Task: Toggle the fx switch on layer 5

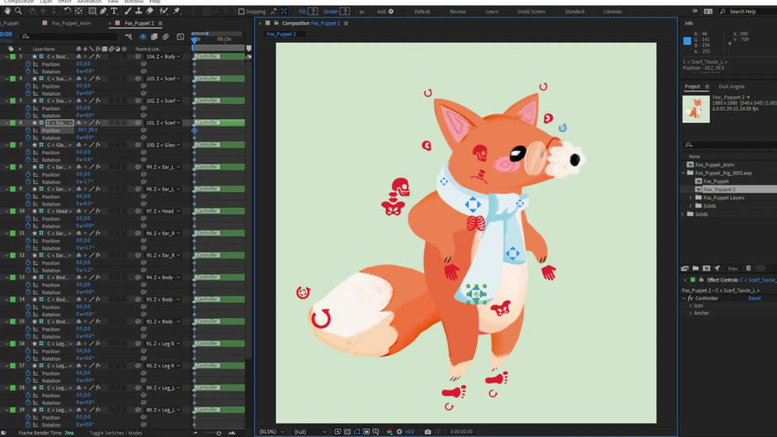Action: 98,101
